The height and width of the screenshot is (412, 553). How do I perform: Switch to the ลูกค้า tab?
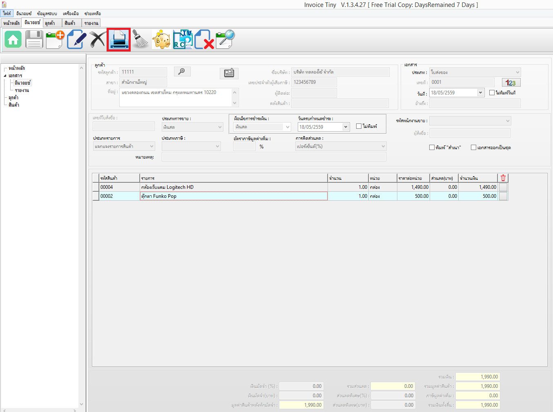coord(52,23)
